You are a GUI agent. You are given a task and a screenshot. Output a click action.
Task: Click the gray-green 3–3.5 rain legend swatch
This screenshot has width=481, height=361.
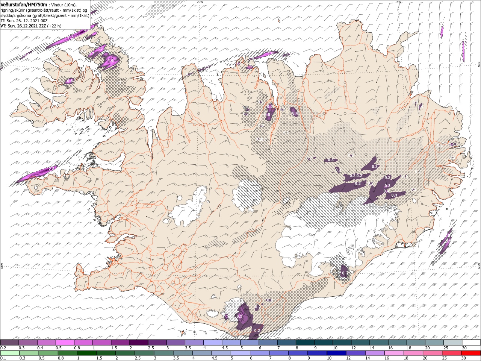point(163,353)
